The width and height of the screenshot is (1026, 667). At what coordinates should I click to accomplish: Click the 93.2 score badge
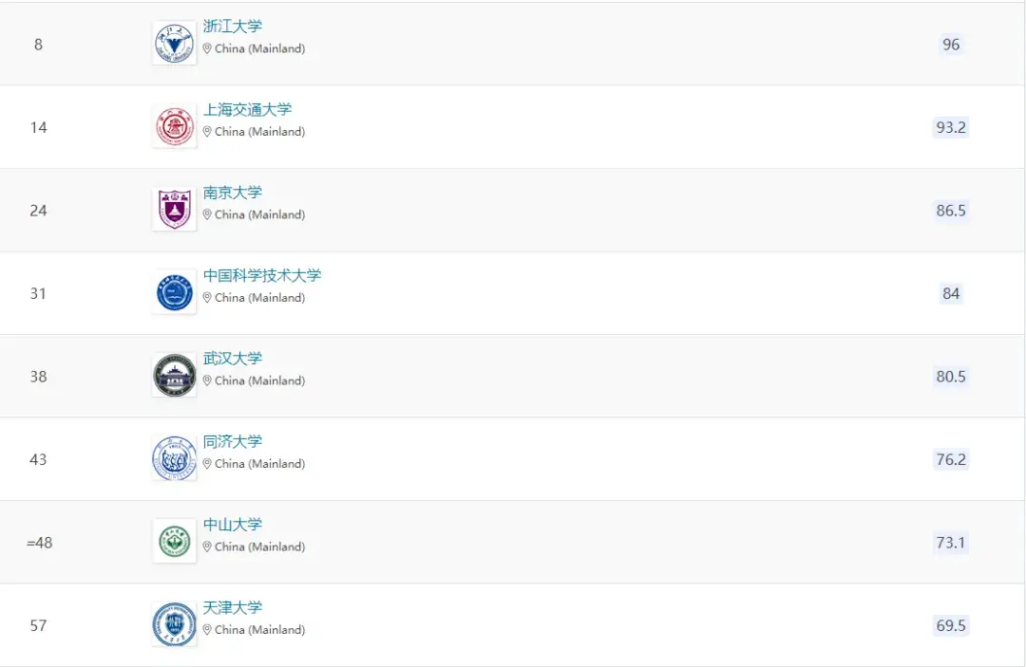pos(951,127)
